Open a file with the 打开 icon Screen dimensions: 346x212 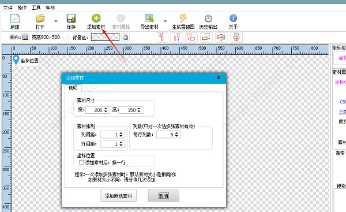pos(40,18)
